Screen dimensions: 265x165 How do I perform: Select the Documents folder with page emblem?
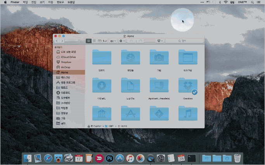130,85
